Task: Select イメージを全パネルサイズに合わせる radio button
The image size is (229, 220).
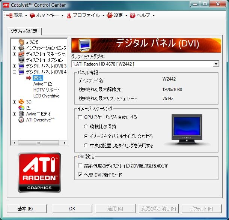Action: click(86, 136)
